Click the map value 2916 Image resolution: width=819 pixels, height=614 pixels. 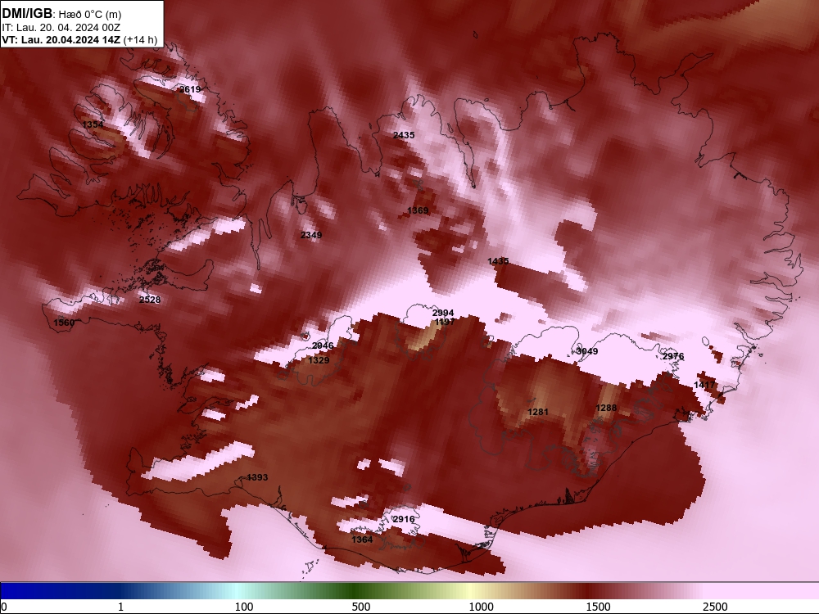(x=404, y=519)
